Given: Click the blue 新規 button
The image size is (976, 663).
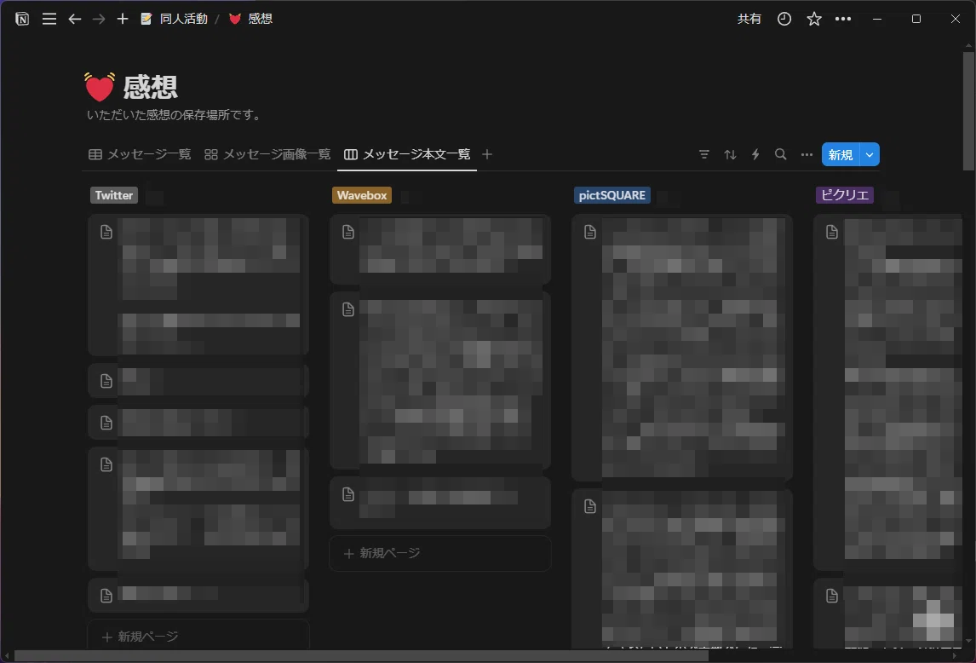Looking at the screenshot, I should click(x=841, y=154).
